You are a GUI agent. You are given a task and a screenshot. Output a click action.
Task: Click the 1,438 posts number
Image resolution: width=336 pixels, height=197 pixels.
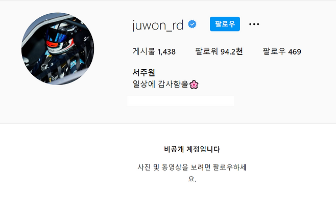[x=166, y=52]
